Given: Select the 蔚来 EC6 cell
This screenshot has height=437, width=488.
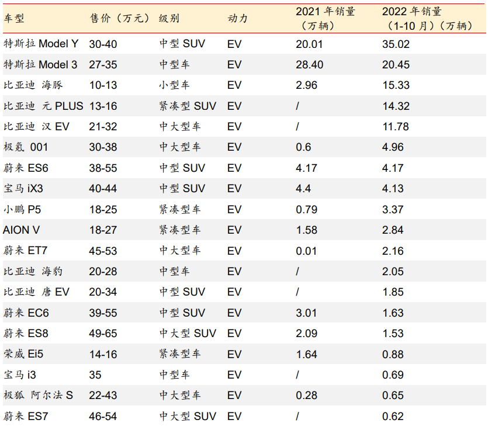Looking at the screenshot, I should click(x=26, y=313).
